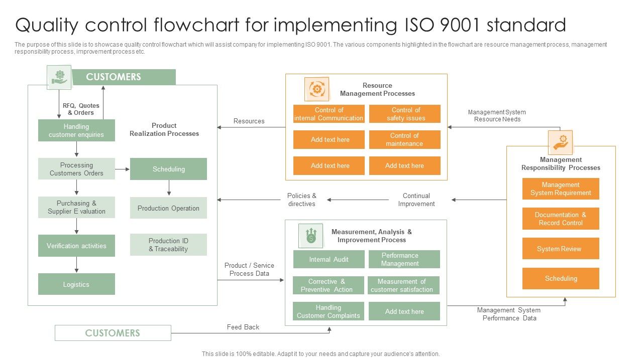Click the '100% editable' footer note
The width and height of the screenshot is (643, 361).
320,353
